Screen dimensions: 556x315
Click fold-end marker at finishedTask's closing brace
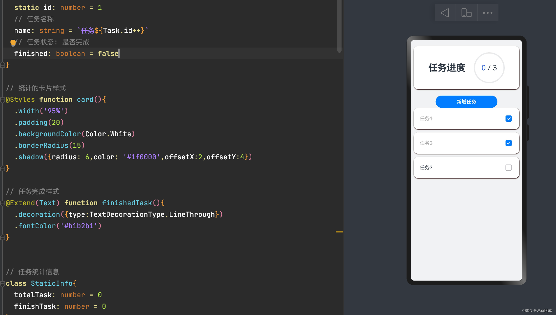3,237
